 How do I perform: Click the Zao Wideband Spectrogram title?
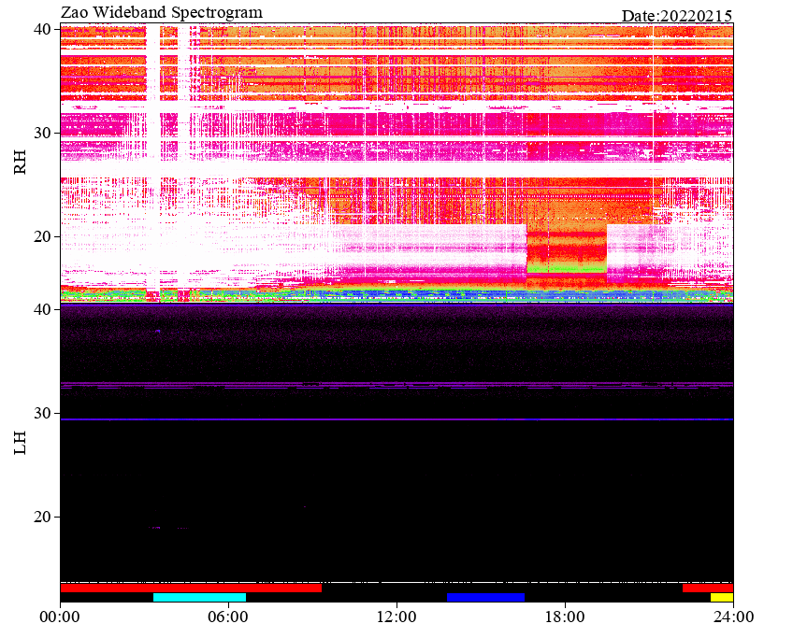[x=162, y=12]
